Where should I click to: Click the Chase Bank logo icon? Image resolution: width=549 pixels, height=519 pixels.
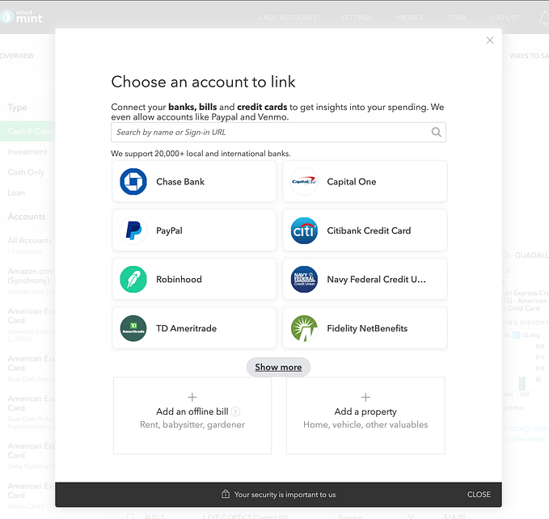click(x=133, y=182)
